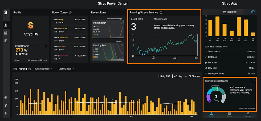Select Monday 31 bar in app chart
The width and height of the screenshot is (261, 121).
[x=231, y=34]
